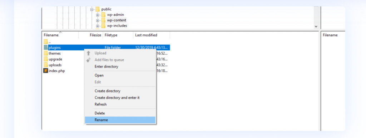Expand the wp-includes tree node
This screenshot has width=366, height=138.
(97, 26)
